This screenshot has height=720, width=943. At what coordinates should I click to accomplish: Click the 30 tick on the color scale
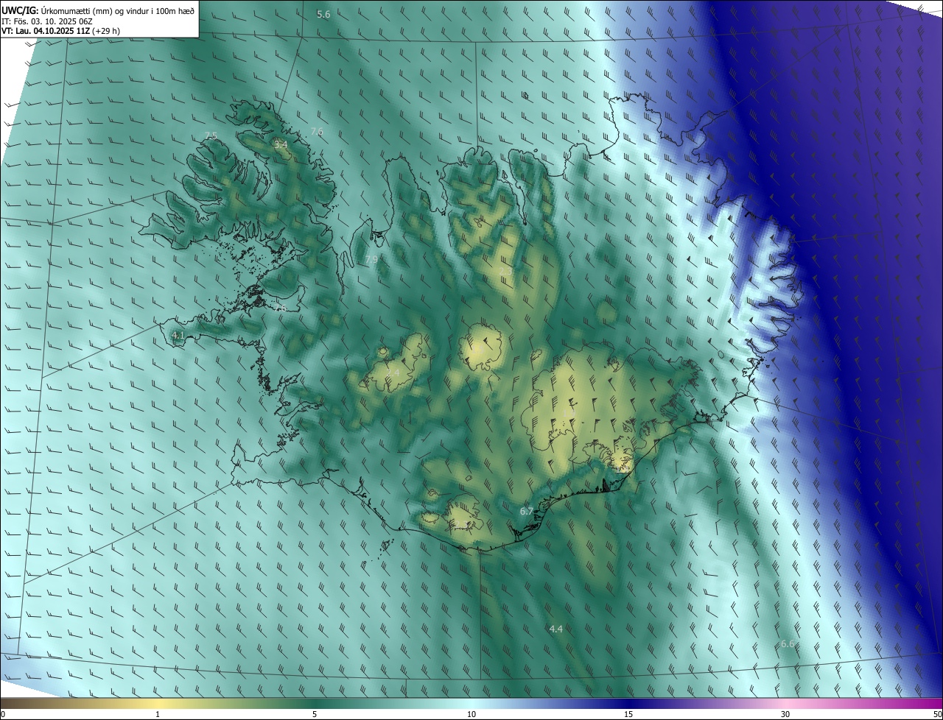click(785, 714)
